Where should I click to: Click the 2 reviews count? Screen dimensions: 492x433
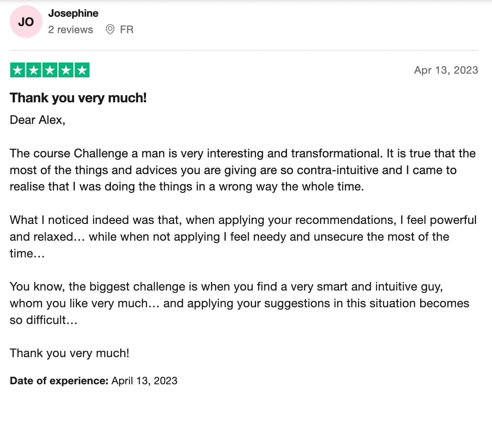point(70,30)
